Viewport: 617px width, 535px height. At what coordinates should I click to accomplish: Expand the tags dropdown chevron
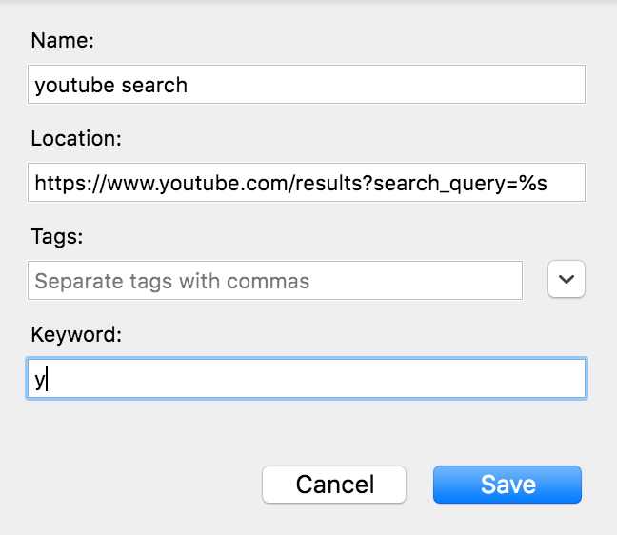567,279
